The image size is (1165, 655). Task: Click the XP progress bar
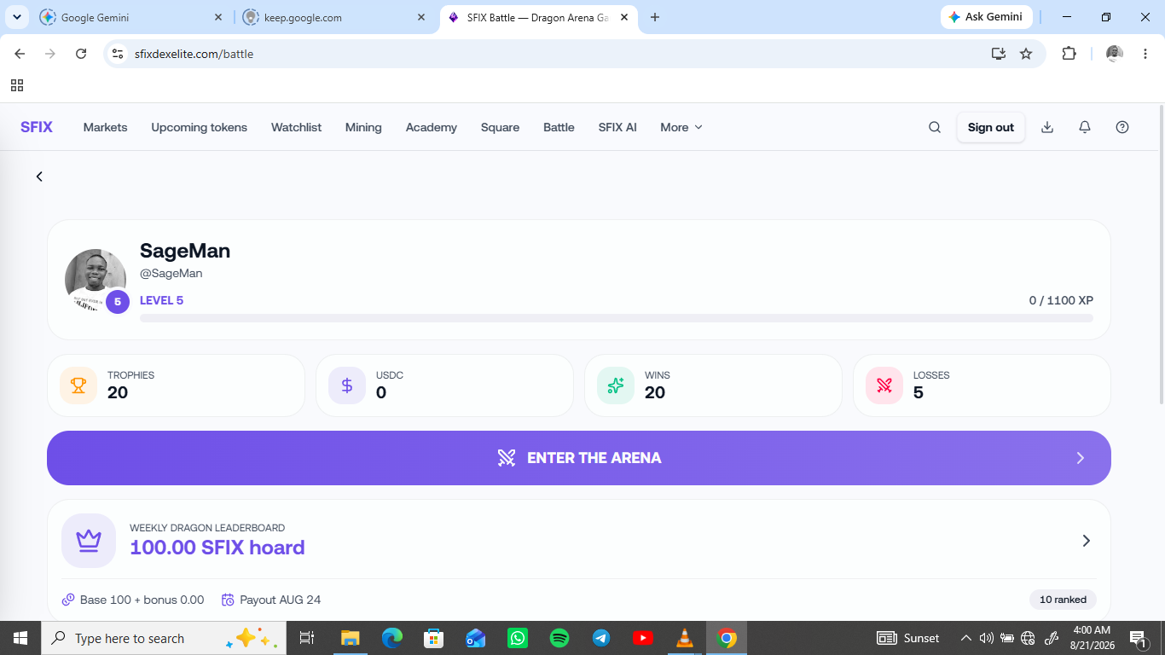tap(617, 318)
